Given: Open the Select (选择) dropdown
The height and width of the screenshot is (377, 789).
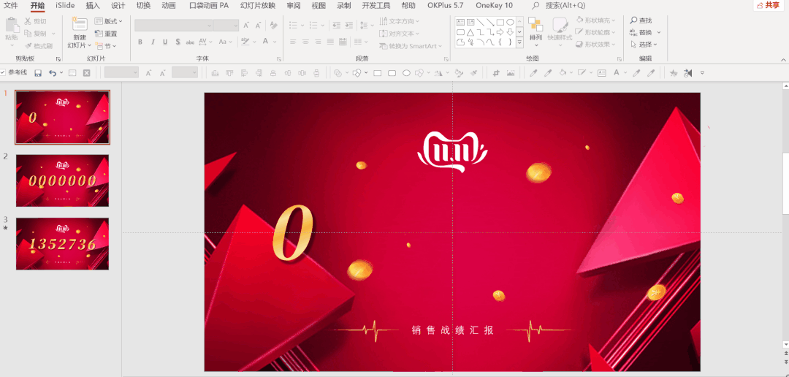Looking at the screenshot, I should 644,45.
